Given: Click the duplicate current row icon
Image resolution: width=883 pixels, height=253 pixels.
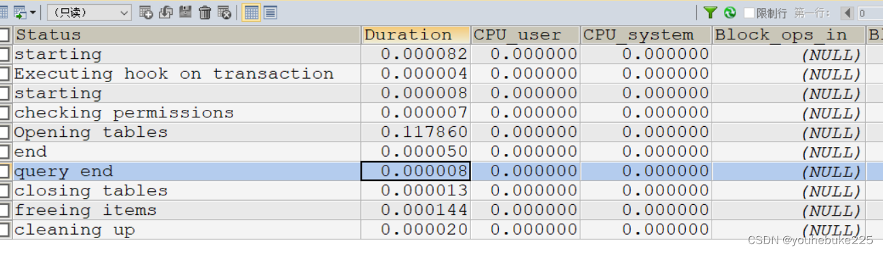Looking at the screenshot, I should point(165,12).
